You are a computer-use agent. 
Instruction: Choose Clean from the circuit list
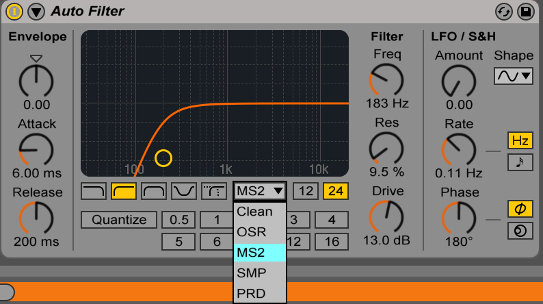point(260,212)
